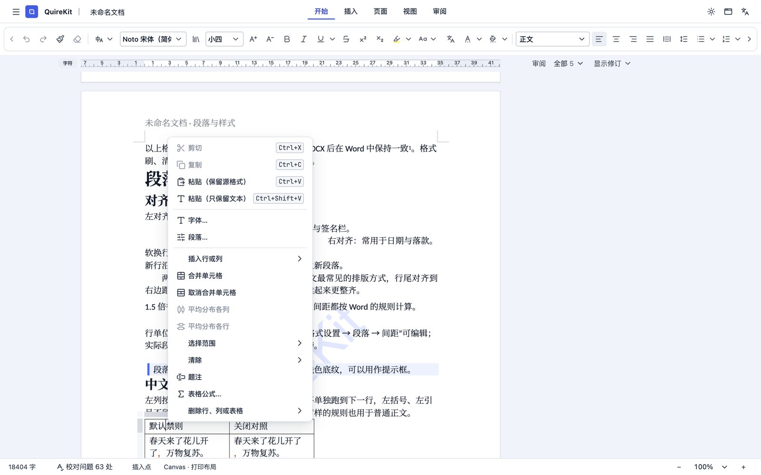The height and width of the screenshot is (475, 761).
Task: Open 表格公式... from context menu
Action: click(240, 394)
